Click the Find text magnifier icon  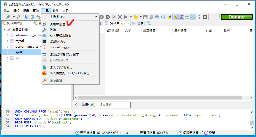(x=157, y=17)
